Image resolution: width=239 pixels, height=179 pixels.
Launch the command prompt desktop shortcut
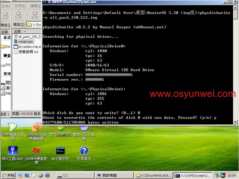coord(60,154)
